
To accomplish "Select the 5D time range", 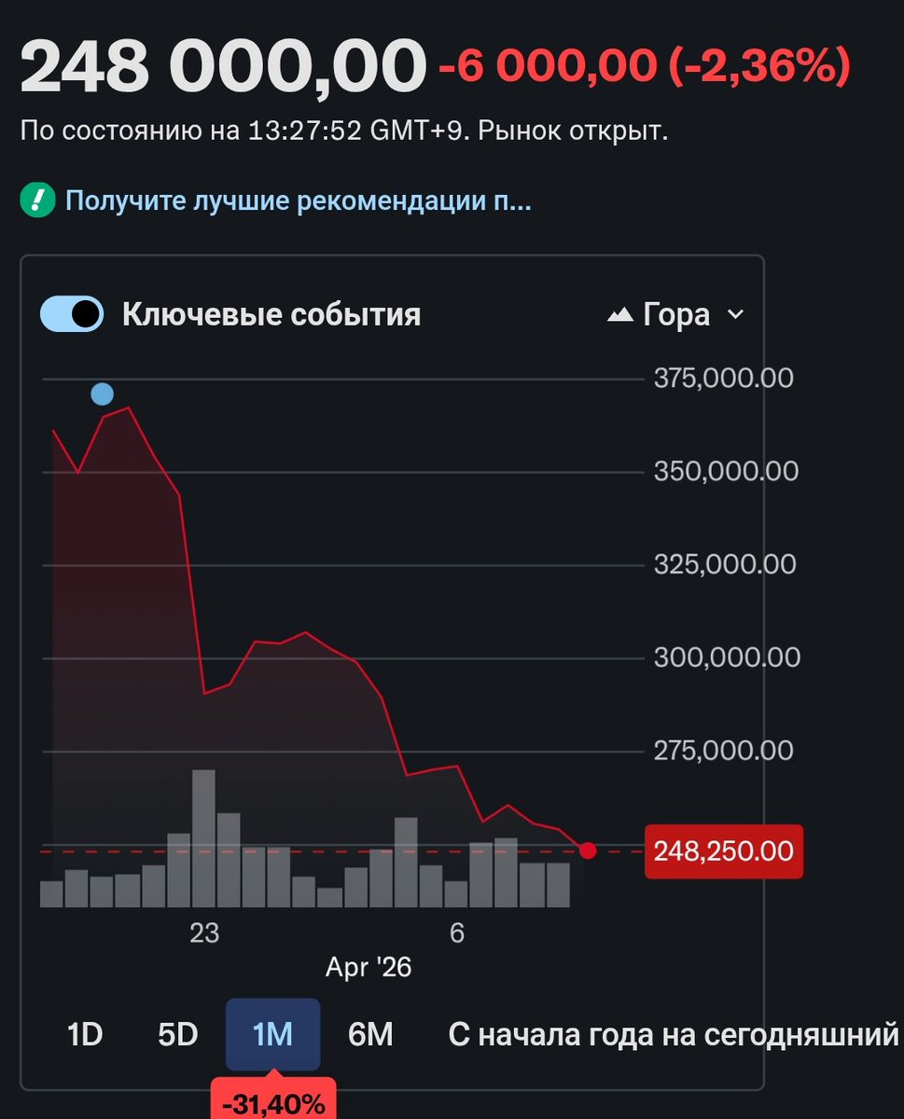I will [177, 1034].
